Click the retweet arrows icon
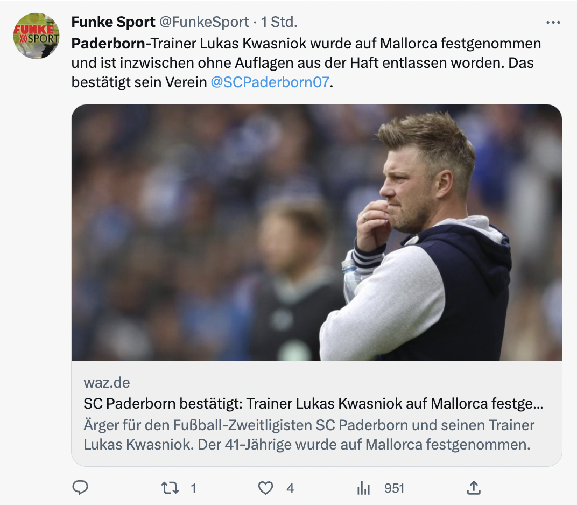The height and width of the screenshot is (505, 577). click(x=170, y=488)
